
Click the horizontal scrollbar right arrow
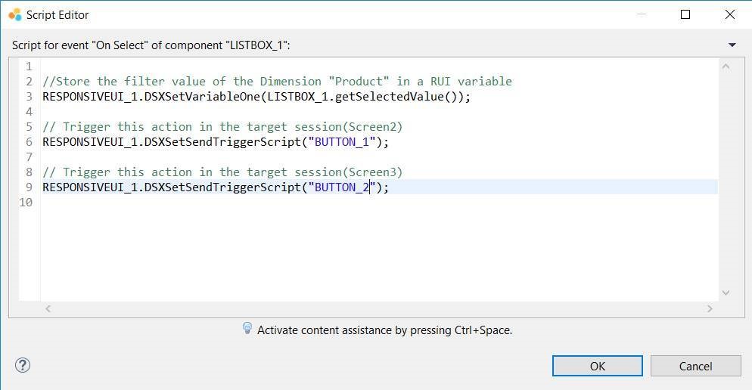pyautogui.click(x=710, y=308)
